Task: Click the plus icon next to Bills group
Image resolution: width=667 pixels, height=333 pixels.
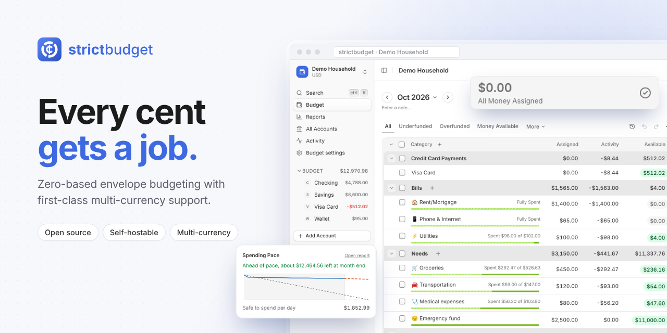Action: point(432,188)
